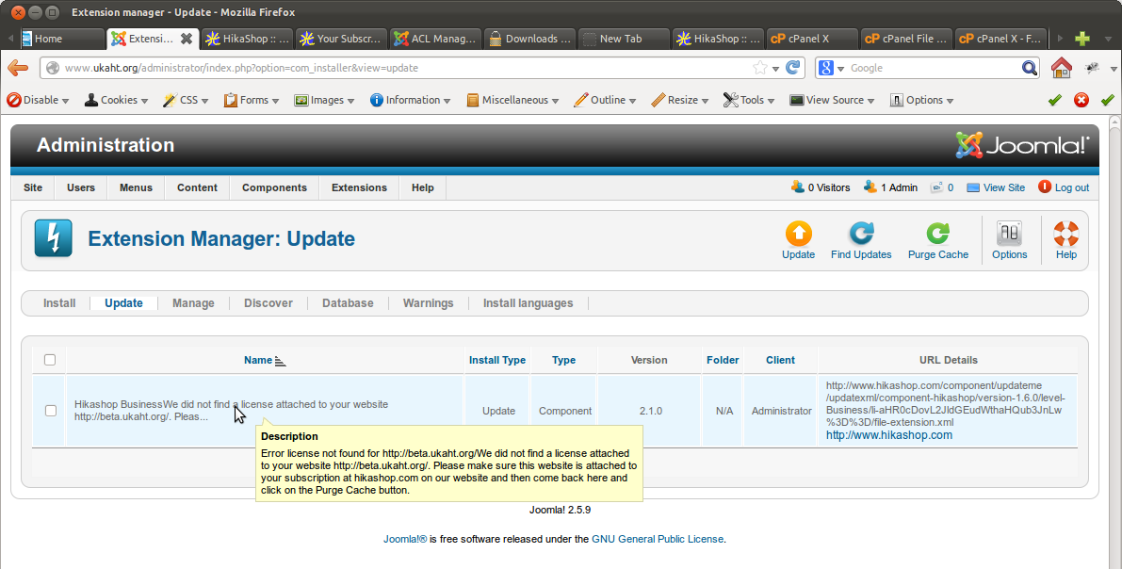This screenshot has height=569, width=1122.
Task: Open the View Source dropdown
Action: 832,100
